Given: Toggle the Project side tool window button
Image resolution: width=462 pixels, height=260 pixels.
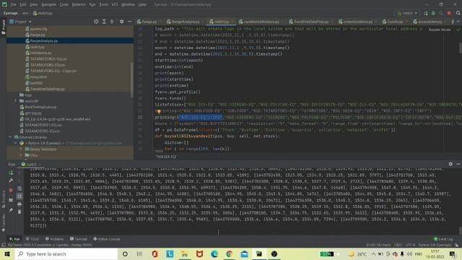Looking at the screenshot, I should click(3, 27).
